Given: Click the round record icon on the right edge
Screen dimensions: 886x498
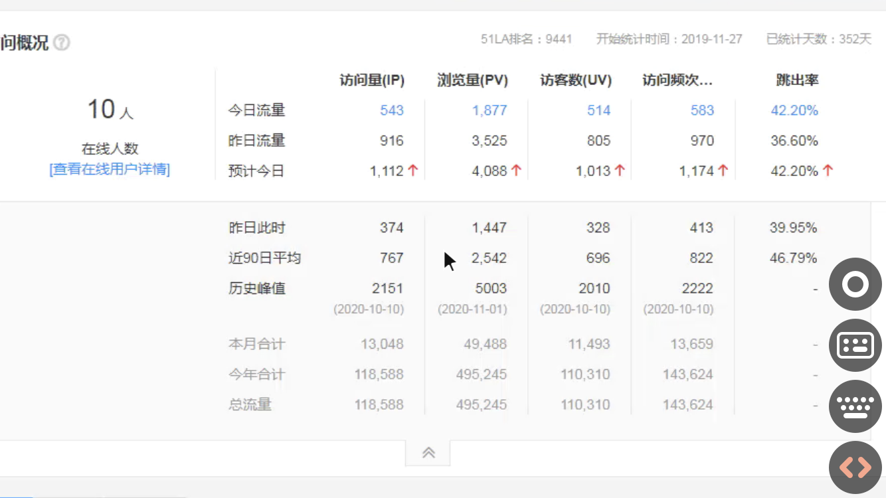Looking at the screenshot, I should [x=855, y=284].
